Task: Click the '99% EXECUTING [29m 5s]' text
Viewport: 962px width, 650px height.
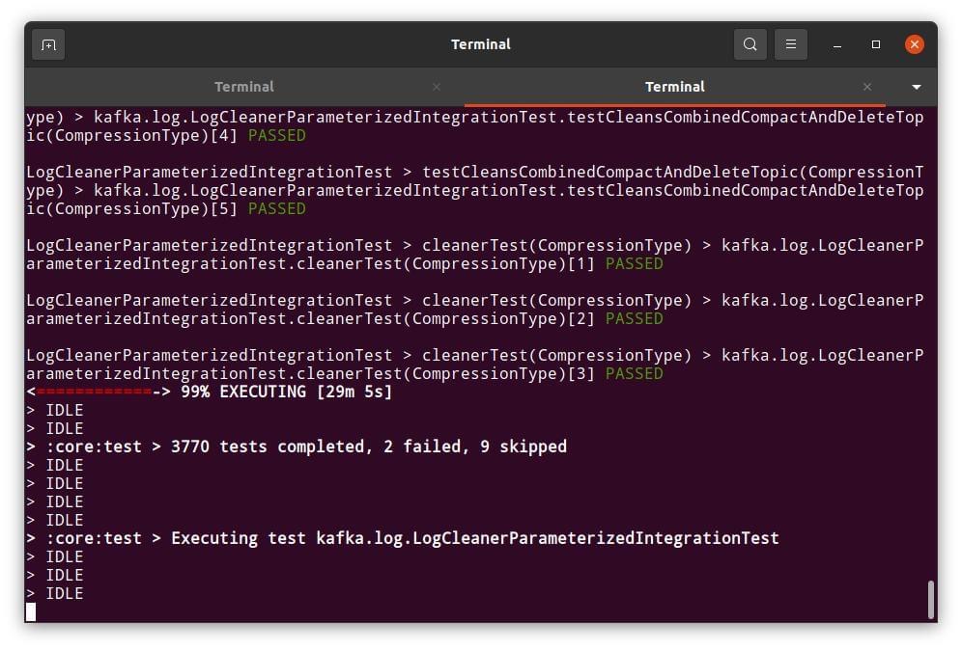Action: [286, 393]
